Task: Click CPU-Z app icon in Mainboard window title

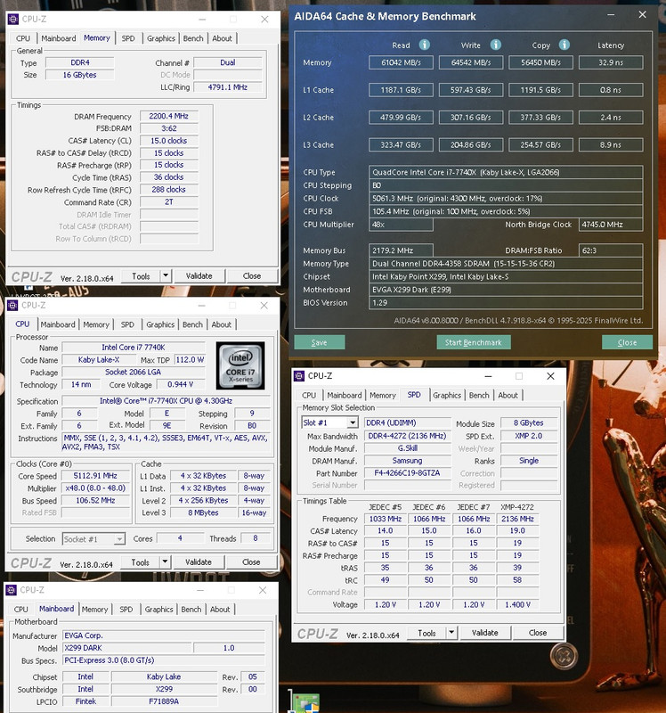Action: pos(11,590)
